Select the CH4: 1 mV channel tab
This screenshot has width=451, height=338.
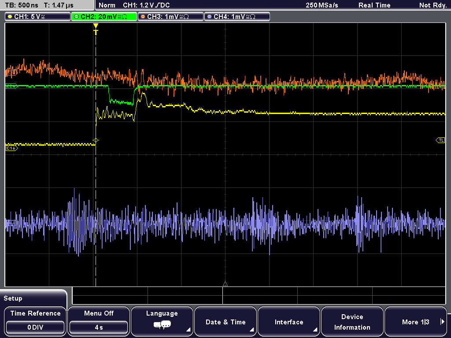(237, 17)
